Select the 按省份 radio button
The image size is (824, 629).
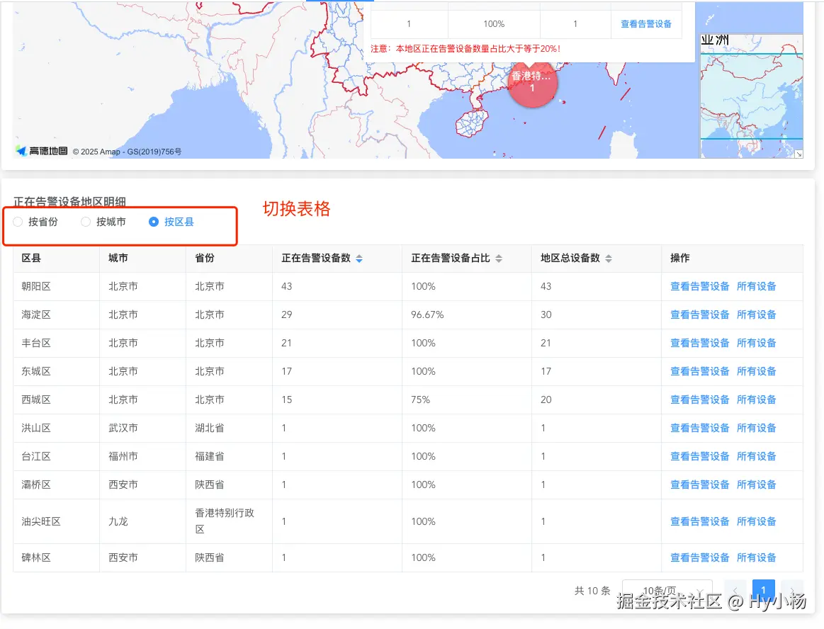pos(18,222)
